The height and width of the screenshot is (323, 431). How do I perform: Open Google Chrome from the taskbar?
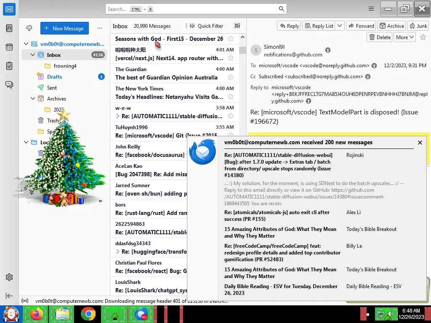coord(88,314)
